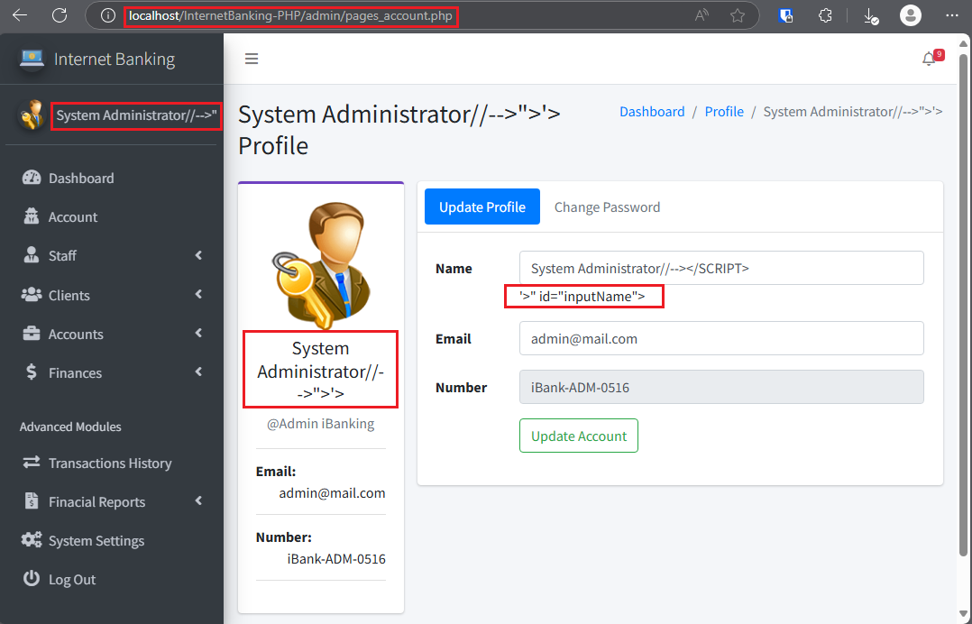Click the large profile picture with key
The height and width of the screenshot is (624, 972).
[321, 265]
